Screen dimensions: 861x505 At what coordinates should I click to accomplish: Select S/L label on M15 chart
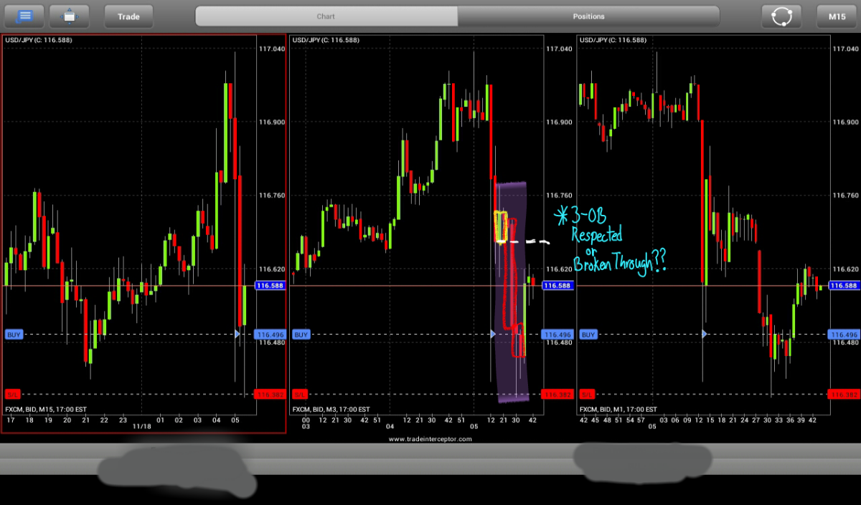(x=13, y=394)
